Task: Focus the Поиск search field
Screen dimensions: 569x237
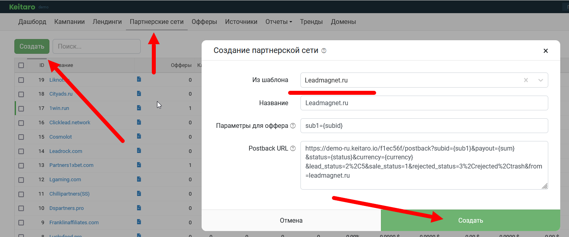Action: click(x=96, y=46)
